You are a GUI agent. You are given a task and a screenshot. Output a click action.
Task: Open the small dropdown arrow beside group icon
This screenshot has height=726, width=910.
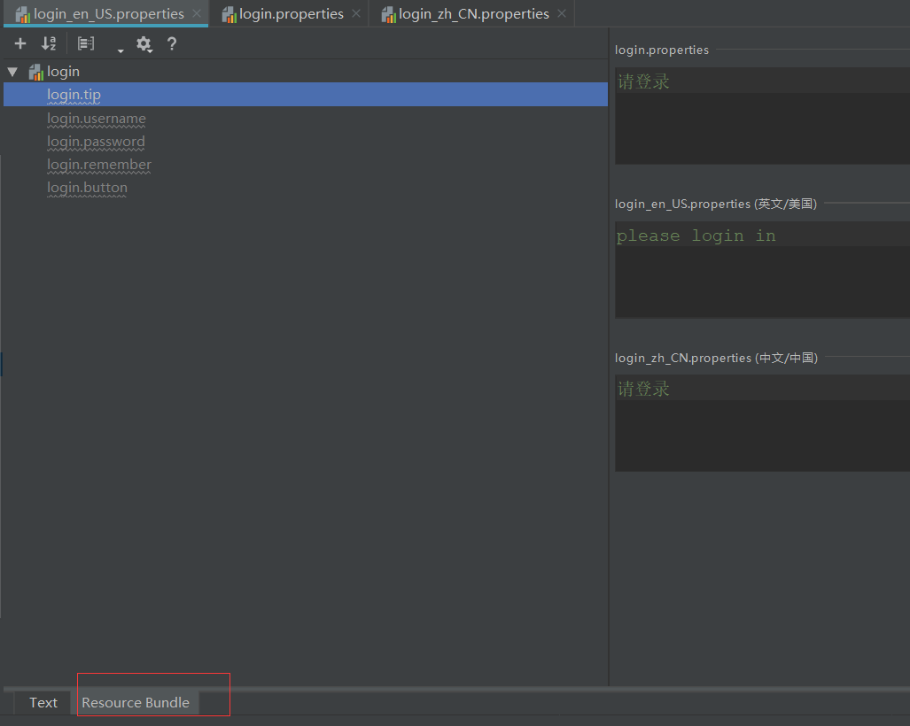point(121,51)
